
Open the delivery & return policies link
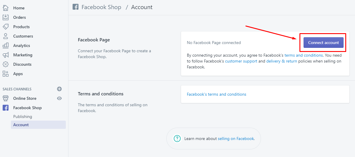click(x=282, y=61)
